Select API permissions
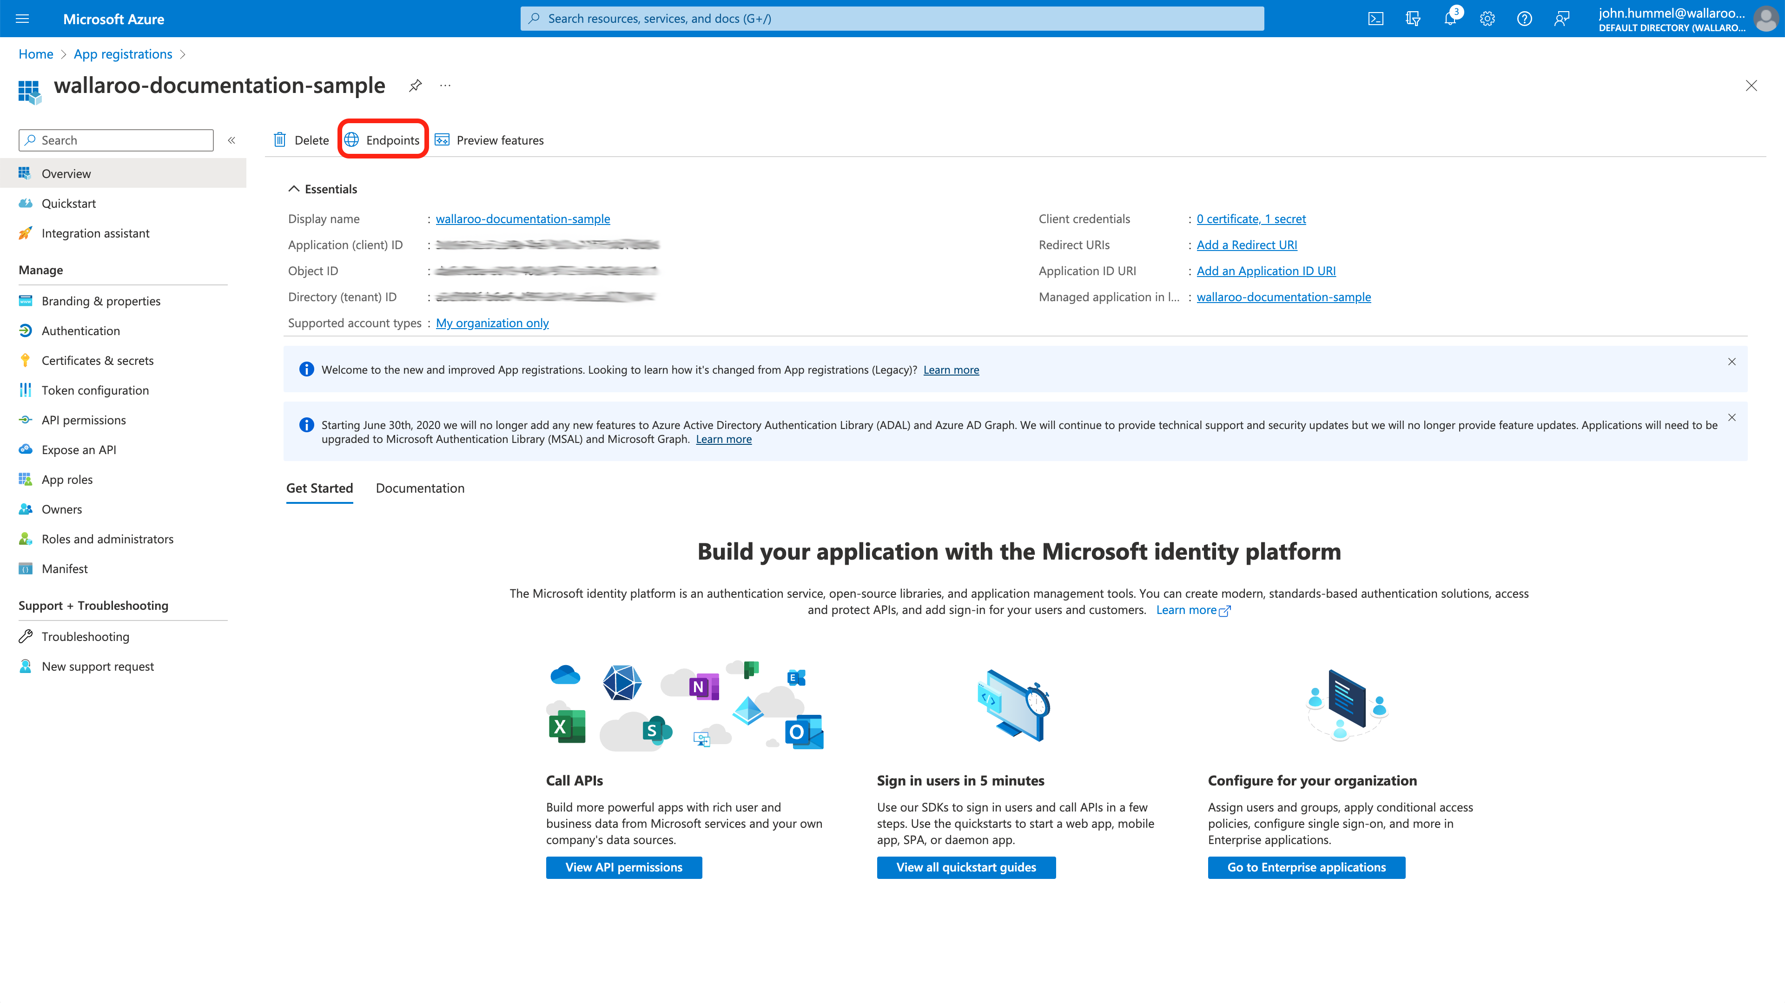Viewport: 1785px width, 1003px height. coord(83,420)
